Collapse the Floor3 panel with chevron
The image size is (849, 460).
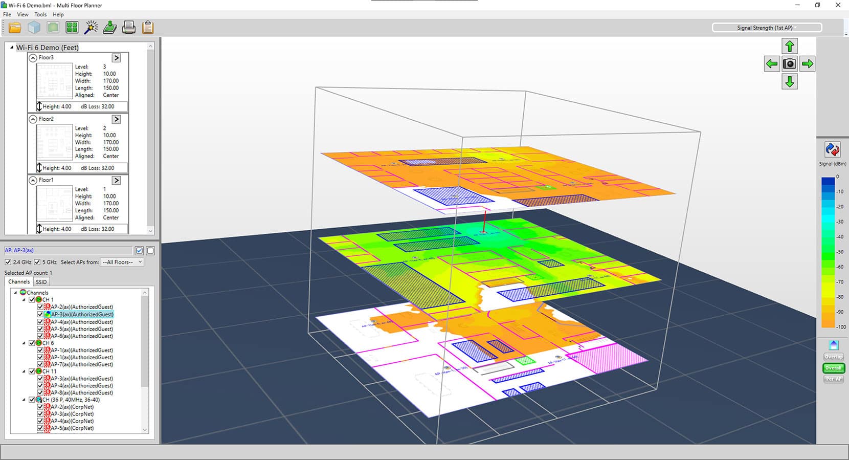33,58
